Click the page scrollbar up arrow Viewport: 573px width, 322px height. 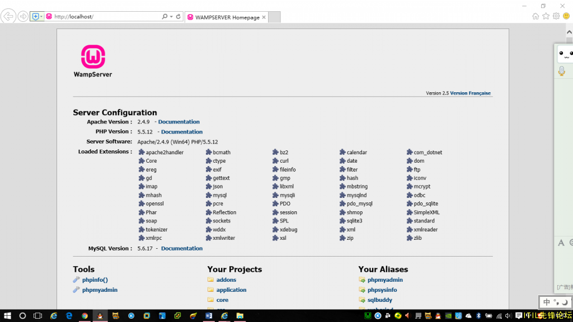click(569, 32)
